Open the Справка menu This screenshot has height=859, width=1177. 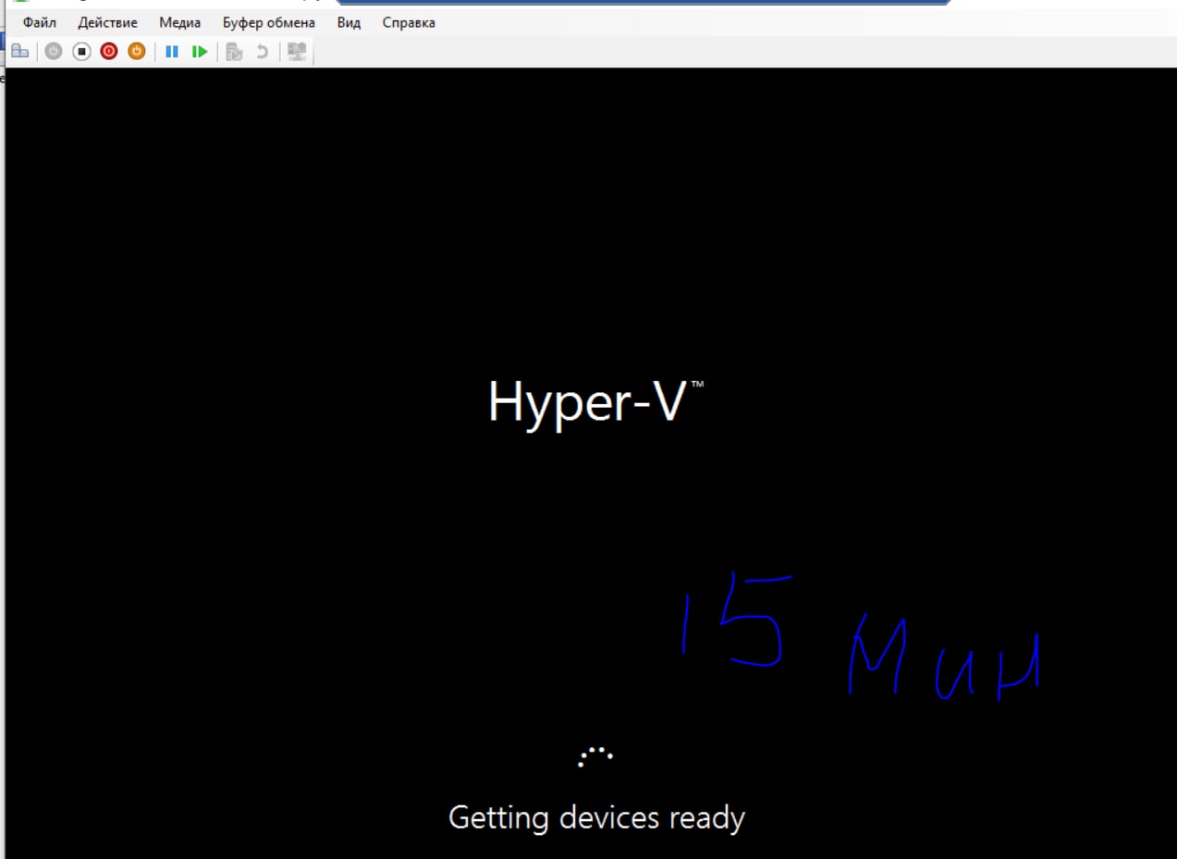tap(409, 22)
